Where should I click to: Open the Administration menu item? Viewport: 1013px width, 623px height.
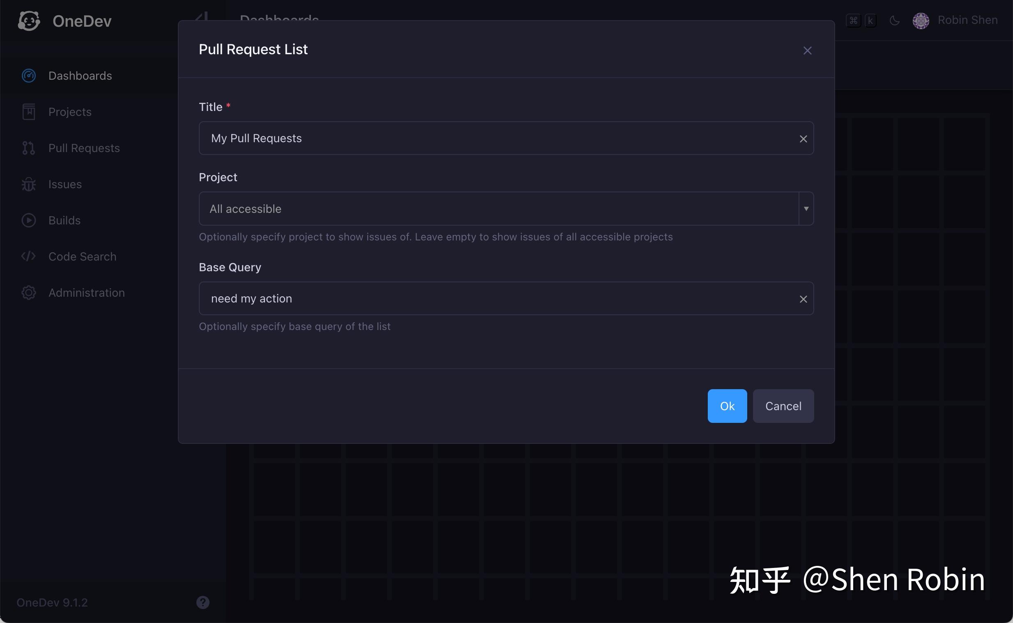[87, 293]
